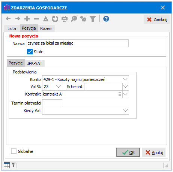The height and width of the screenshot is (172, 173).
Task: Uncheck the Stałe checkbox
Action: click(30, 52)
